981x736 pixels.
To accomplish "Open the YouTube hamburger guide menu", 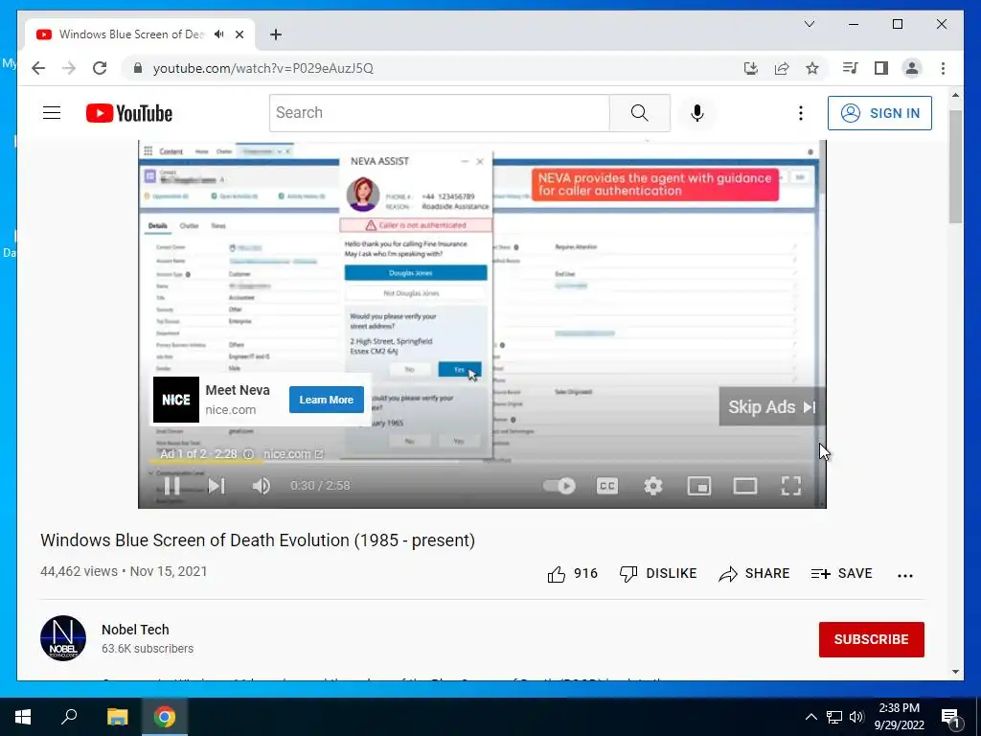I will [x=52, y=113].
